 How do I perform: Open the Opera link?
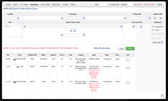tap(35, 9)
